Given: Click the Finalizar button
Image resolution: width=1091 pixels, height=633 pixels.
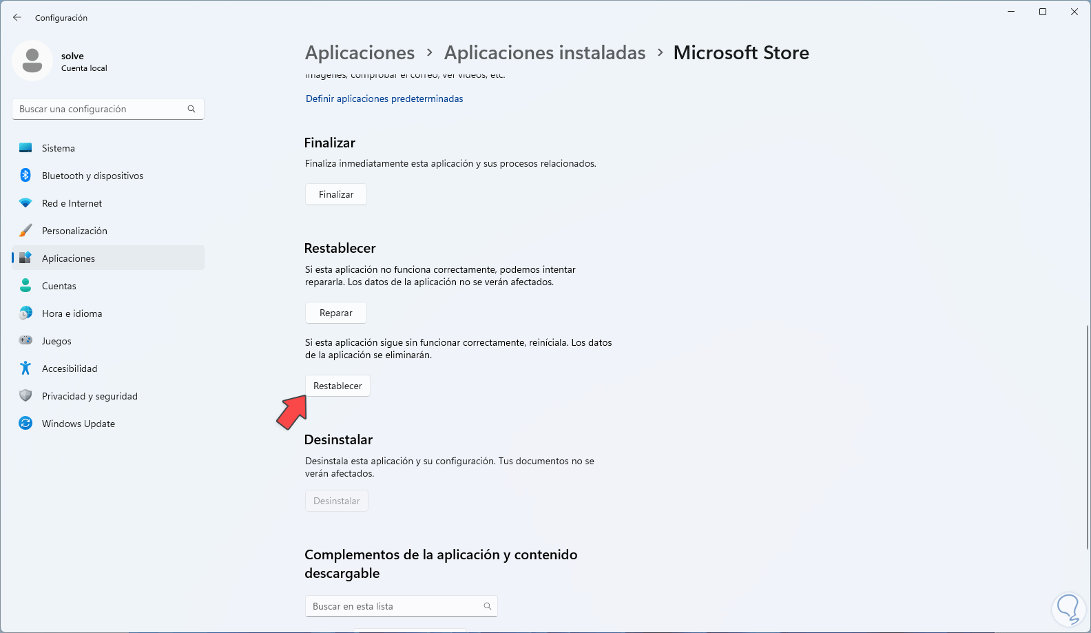Looking at the screenshot, I should point(336,194).
